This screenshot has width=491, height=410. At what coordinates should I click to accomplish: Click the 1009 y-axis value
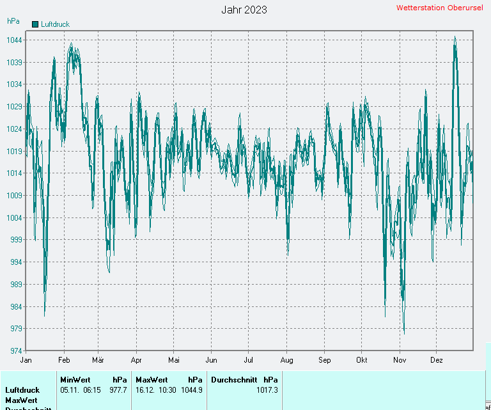point(14,196)
